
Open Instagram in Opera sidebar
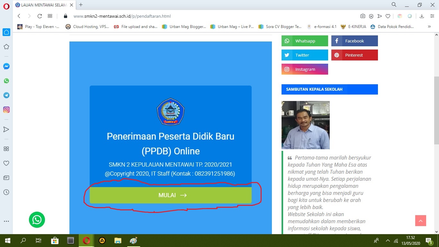point(6,110)
